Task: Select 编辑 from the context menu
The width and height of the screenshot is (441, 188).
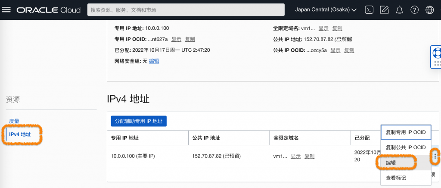Action: (x=391, y=163)
